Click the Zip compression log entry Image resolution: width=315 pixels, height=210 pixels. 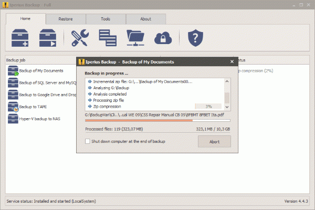[x=109, y=106]
